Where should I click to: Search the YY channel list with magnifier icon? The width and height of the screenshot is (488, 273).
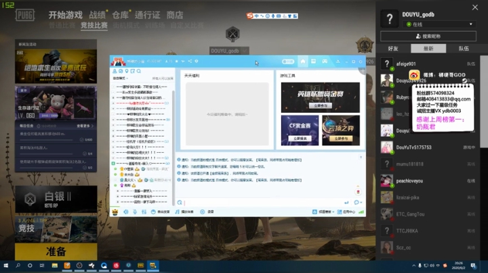click(139, 71)
